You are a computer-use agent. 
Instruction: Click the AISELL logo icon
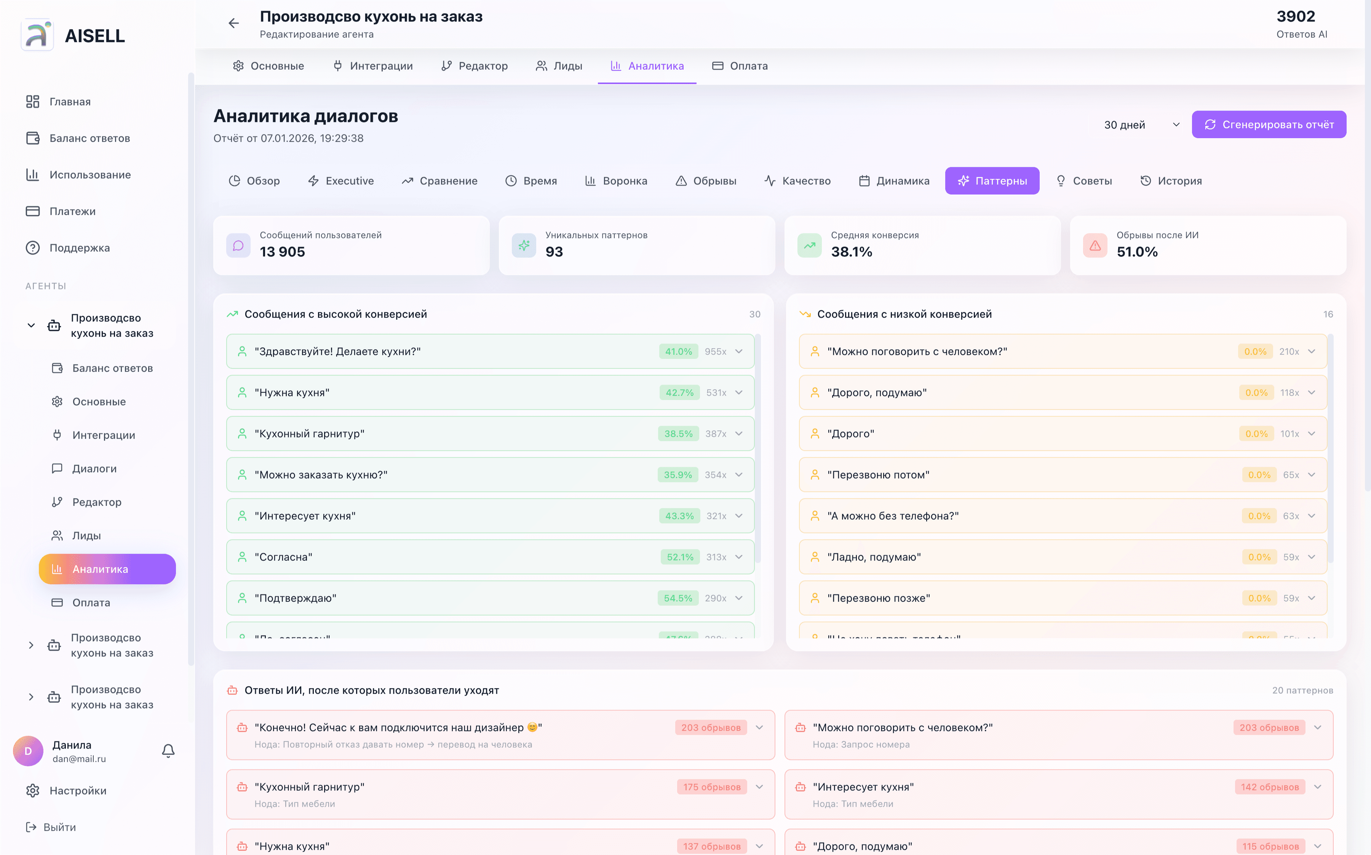click(x=37, y=35)
